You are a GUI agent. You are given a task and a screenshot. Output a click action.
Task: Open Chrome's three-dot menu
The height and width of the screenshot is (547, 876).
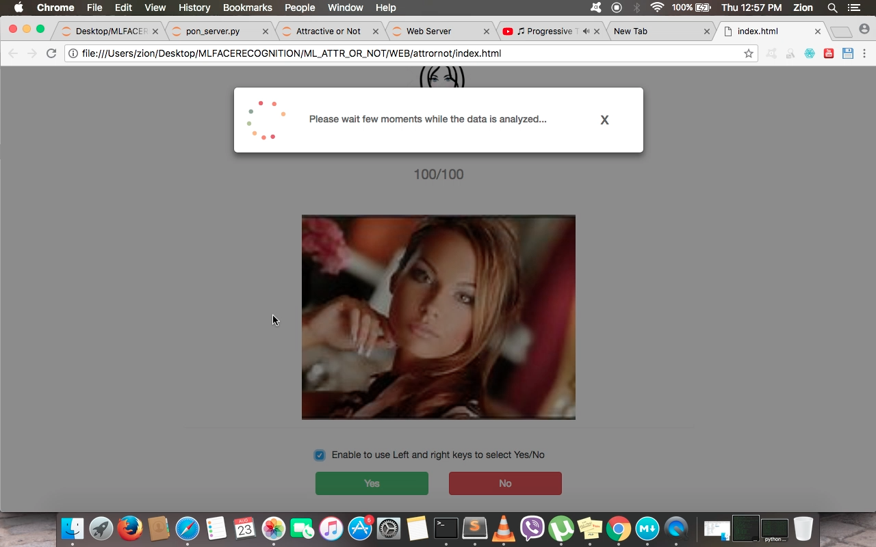tap(864, 53)
